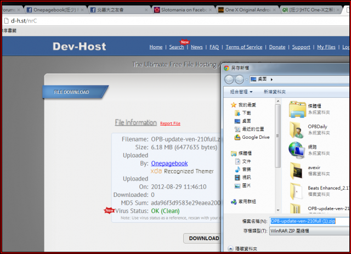
Task: Click the bookmark bar folder item
Action: (x=9, y=31)
